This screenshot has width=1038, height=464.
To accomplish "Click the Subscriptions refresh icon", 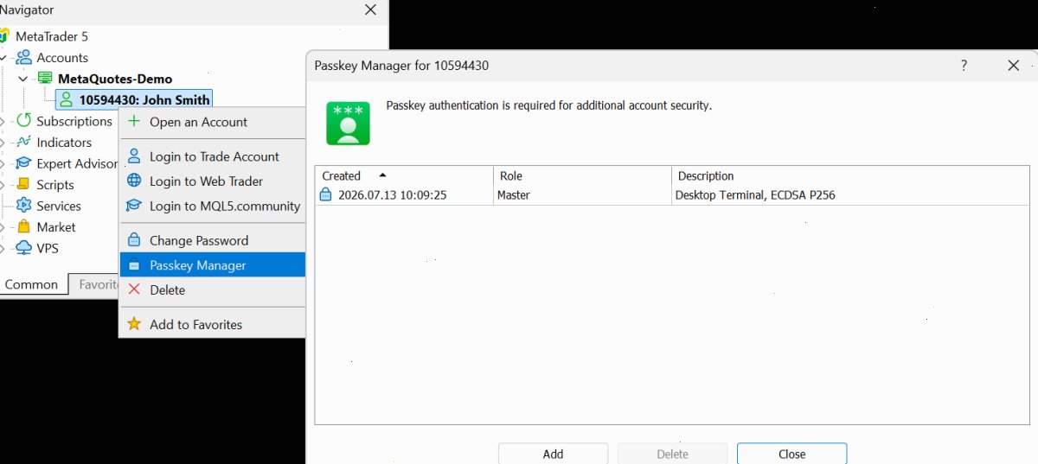I will (24, 121).
